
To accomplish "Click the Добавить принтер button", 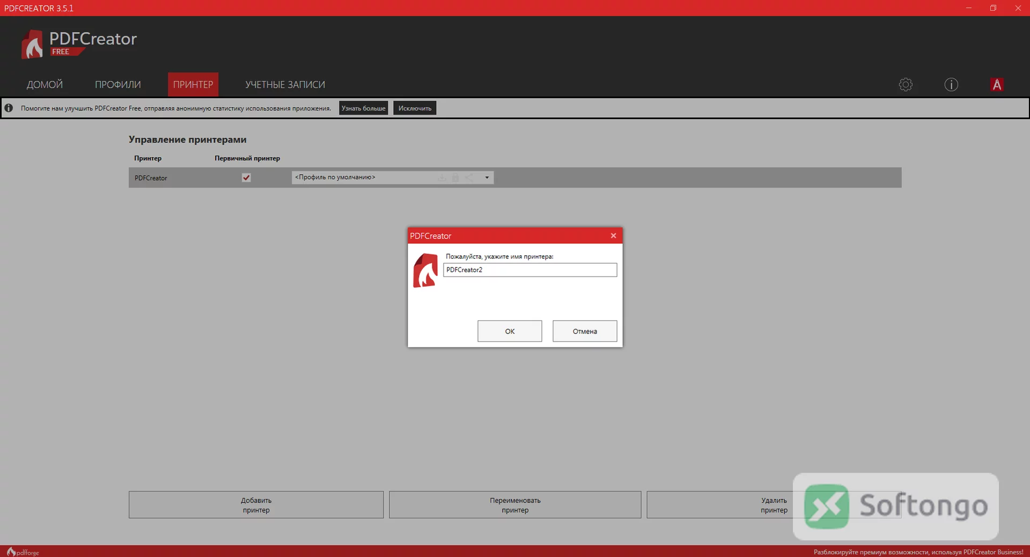I will (x=256, y=505).
